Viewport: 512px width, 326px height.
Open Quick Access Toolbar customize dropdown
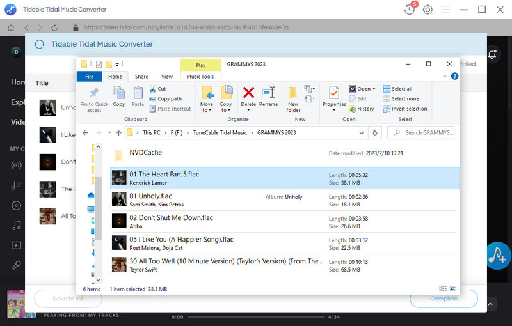coord(117,64)
